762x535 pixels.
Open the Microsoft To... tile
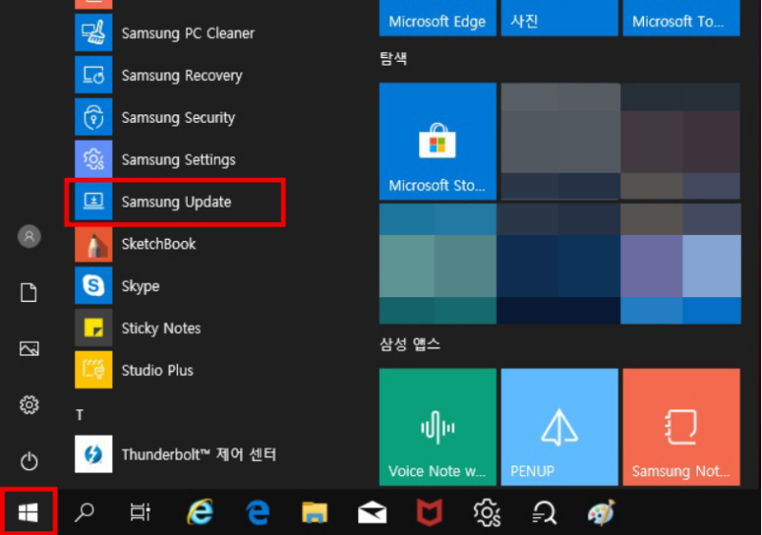(681, 18)
